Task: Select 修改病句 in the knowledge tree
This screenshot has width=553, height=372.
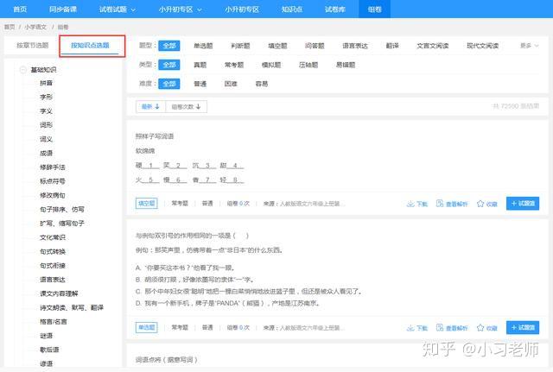Action: (x=53, y=195)
